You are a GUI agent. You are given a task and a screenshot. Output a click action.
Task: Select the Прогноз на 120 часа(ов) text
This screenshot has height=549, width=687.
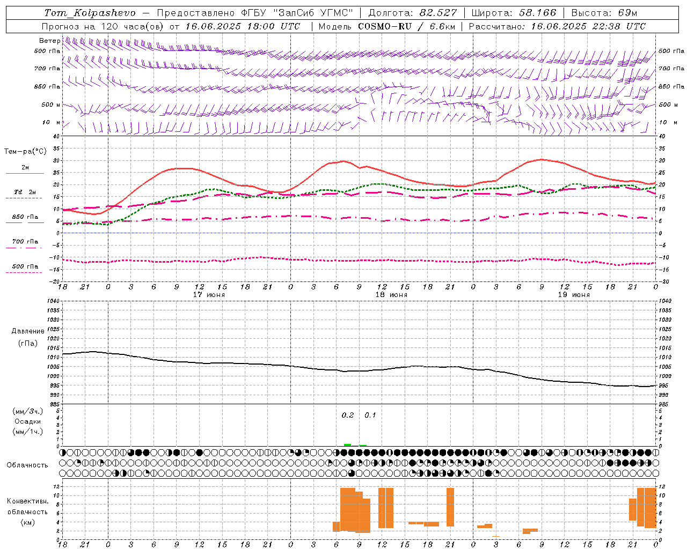pyautogui.click(x=104, y=26)
